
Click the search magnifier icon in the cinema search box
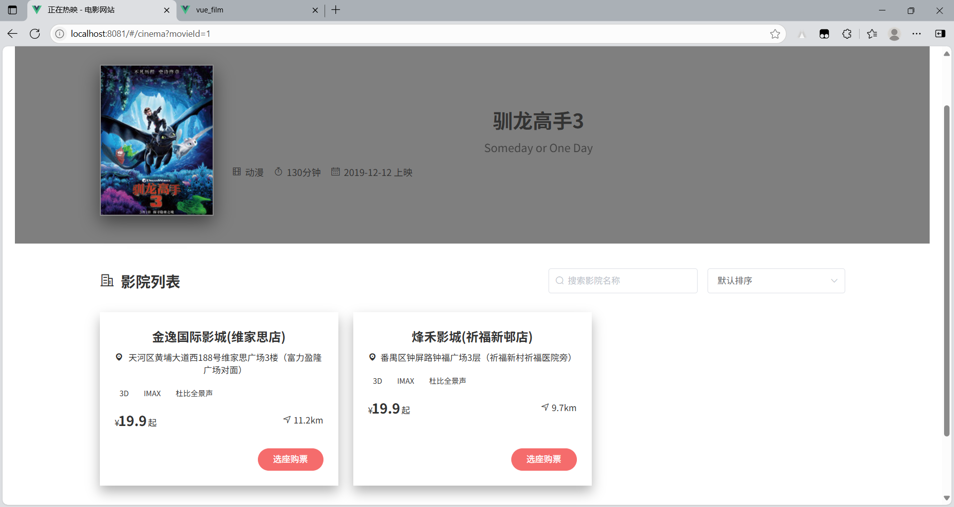[560, 280]
